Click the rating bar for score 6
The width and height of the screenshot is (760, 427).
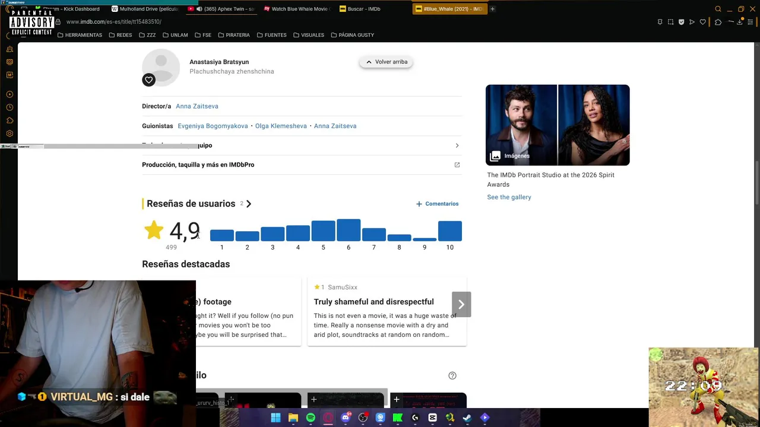349,230
